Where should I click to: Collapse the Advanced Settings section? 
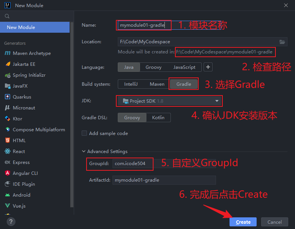coord(84,152)
